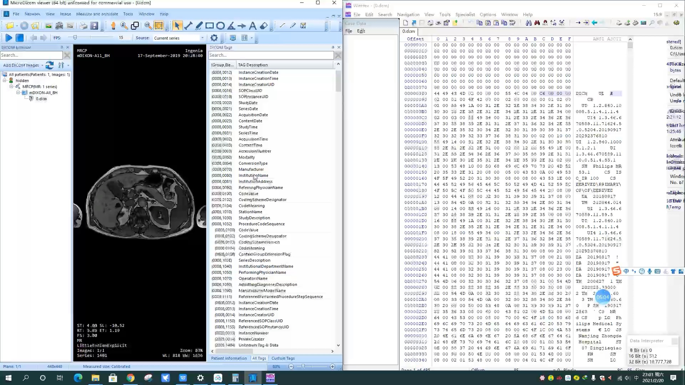The width and height of the screenshot is (685, 385).
Task: Open the Measure and annotate menu
Action: pos(97,14)
